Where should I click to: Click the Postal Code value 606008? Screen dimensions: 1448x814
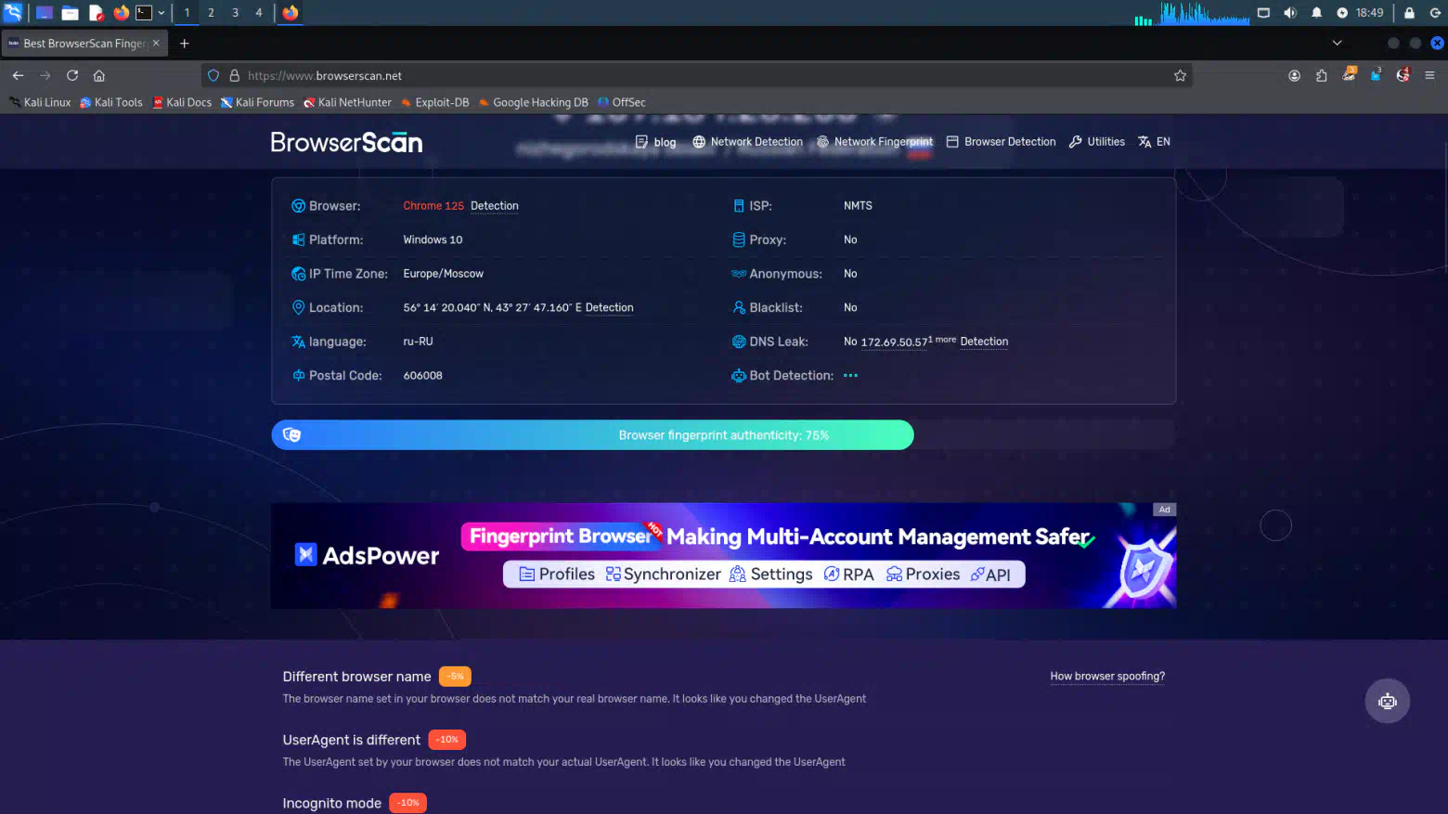422,376
